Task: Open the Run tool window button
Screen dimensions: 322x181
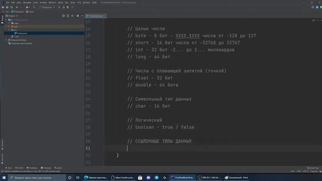Action: (x=9, y=168)
